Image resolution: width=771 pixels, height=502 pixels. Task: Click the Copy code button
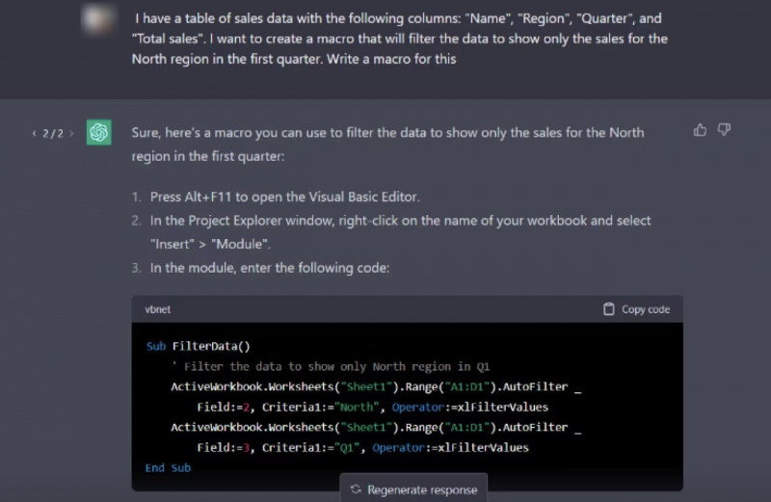pyautogui.click(x=636, y=309)
